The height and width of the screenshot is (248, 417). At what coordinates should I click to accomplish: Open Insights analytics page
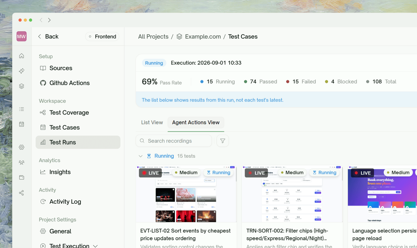78,172
